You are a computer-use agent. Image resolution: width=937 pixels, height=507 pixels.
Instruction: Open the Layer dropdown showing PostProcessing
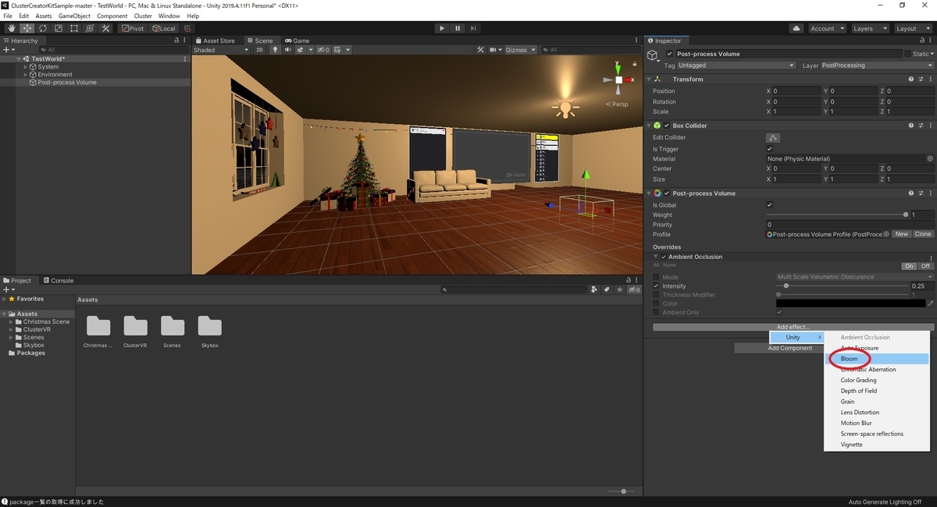(877, 66)
